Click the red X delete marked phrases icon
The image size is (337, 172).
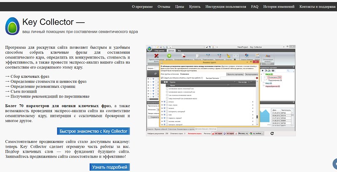tap(156, 56)
